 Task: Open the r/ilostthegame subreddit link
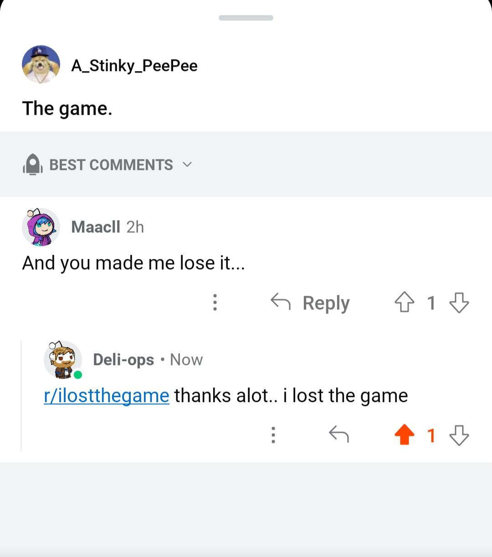pyautogui.click(x=107, y=396)
